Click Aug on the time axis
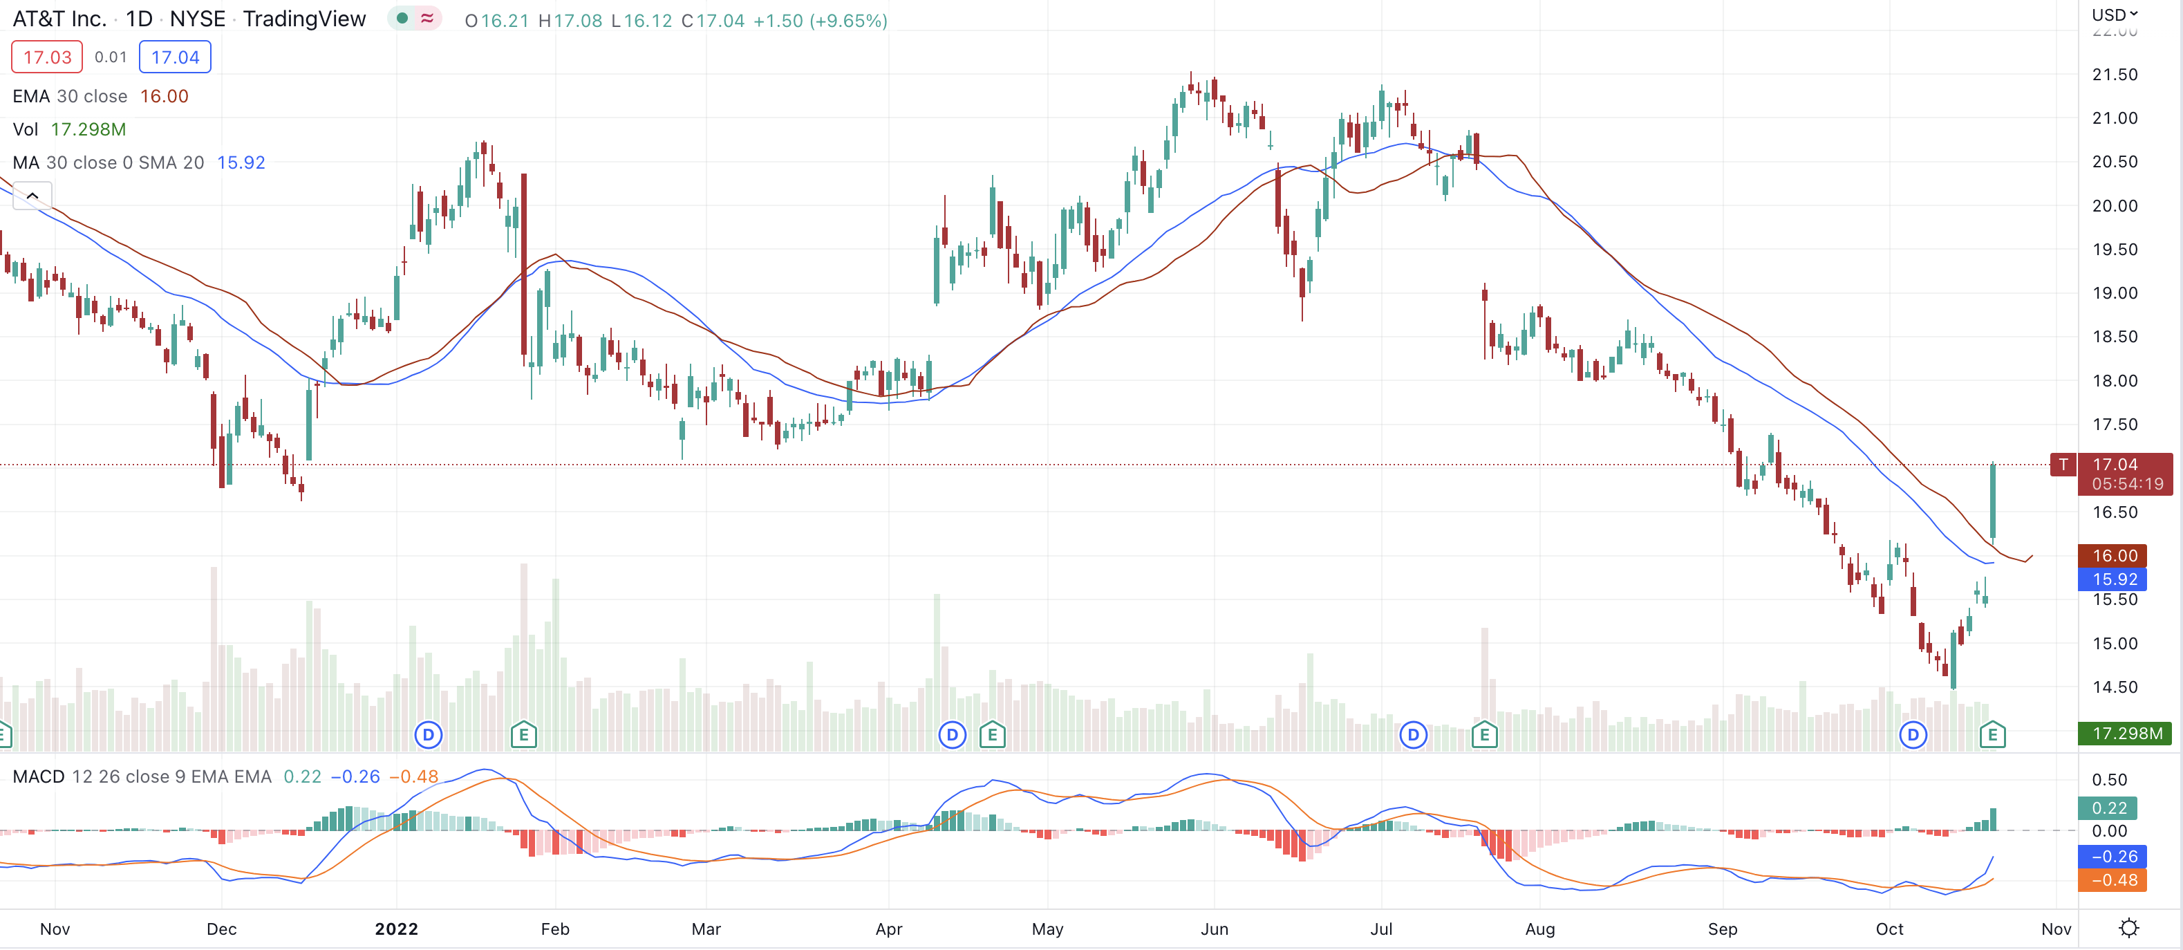 (1540, 929)
